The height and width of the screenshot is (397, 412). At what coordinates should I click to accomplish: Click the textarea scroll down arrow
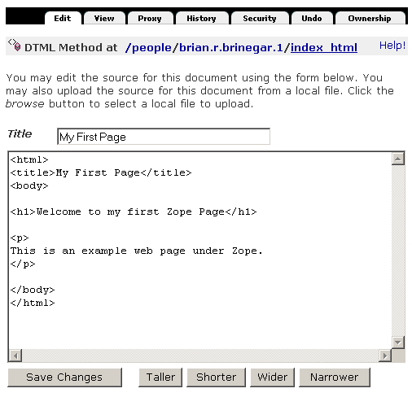(398, 342)
